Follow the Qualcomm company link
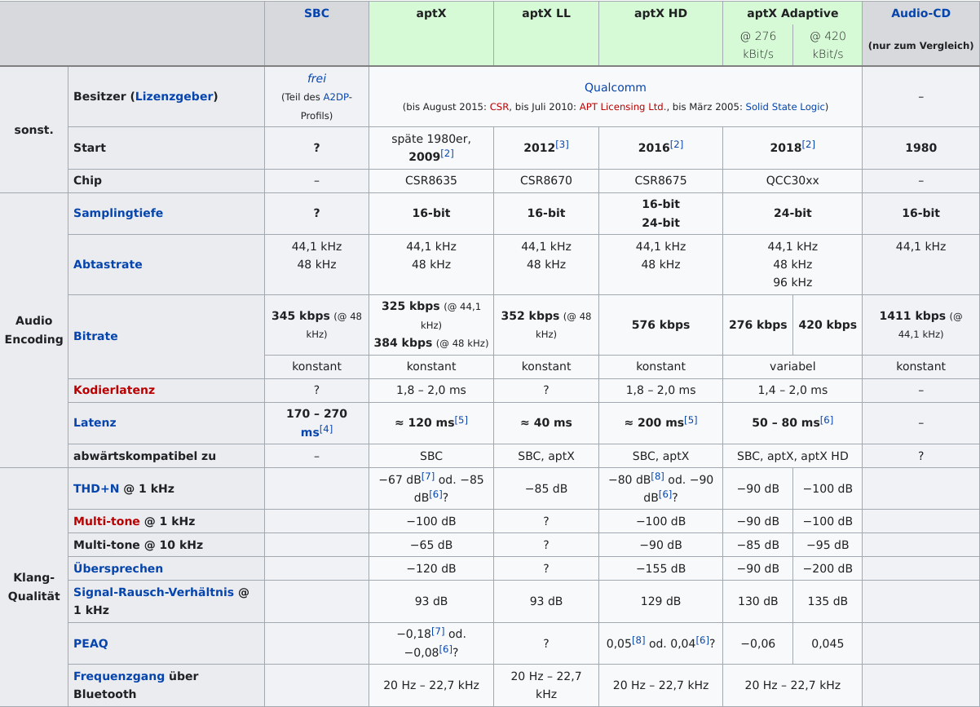Screen dimensions: 980x707 point(615,87)
